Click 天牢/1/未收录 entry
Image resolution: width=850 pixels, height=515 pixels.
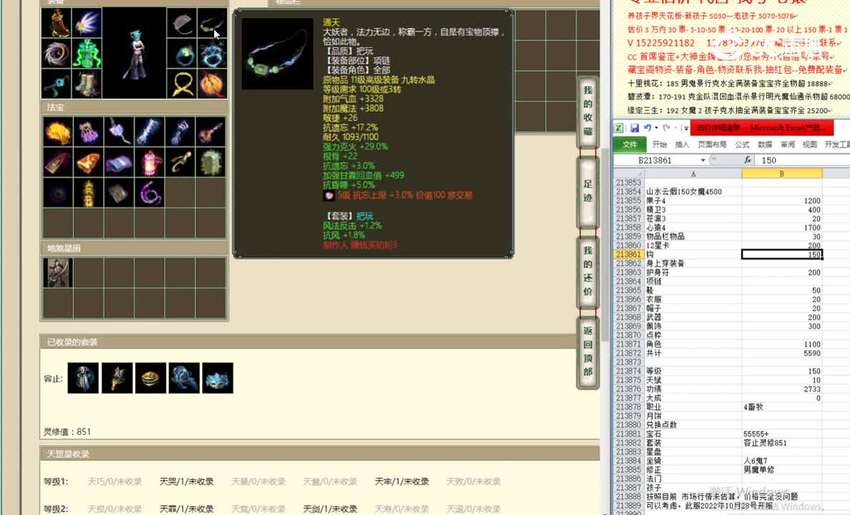pyautogui.click(x=401, y=481)
